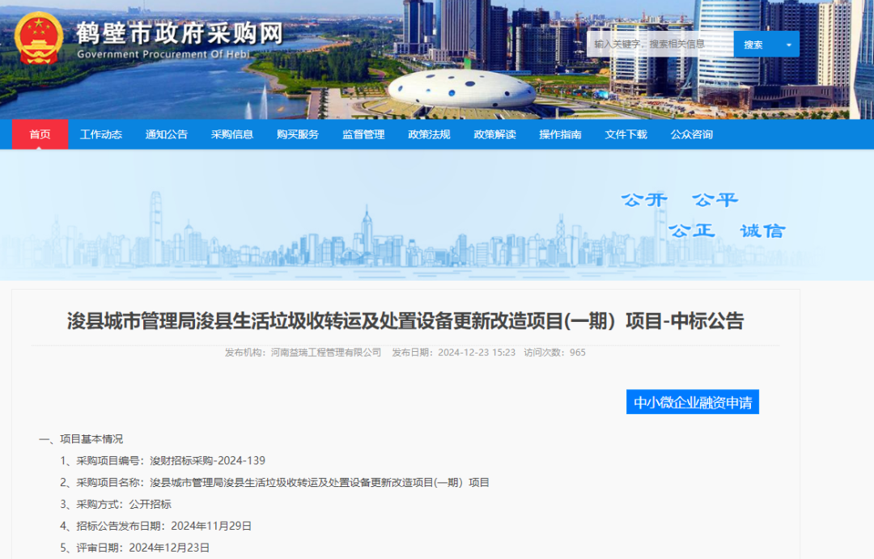Click the national emblem logo
The width and height of the screenshot is (874, 559).
tap(39, 38)
